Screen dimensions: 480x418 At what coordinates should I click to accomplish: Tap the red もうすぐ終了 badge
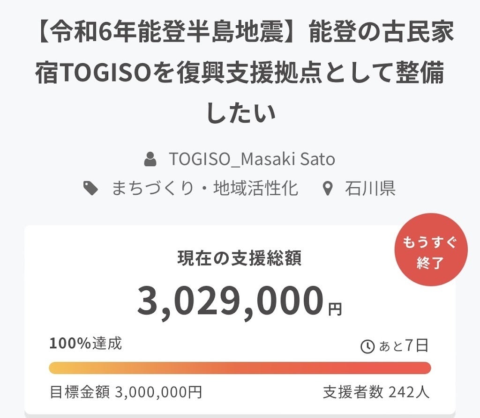pyautogui.click(x=430, y=249)
